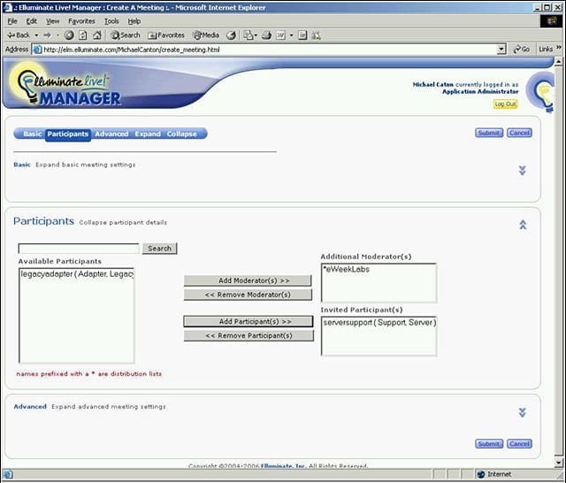
Task: Switch to the Advanced tab
Action: pyautogui.click(x=111, y=134)
